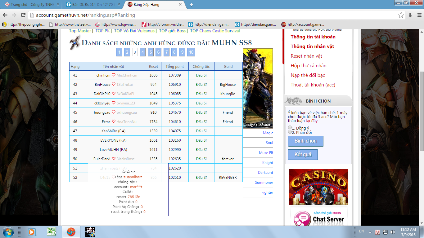Open the TOP giết Boss link
424x238 pixels.
(172, 31)
